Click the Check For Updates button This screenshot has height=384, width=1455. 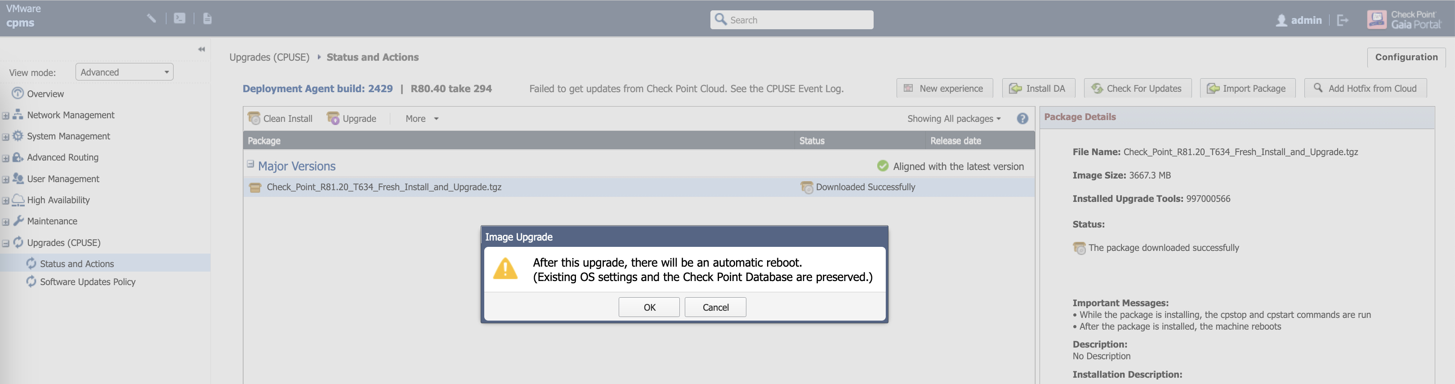coord(1137,88)
